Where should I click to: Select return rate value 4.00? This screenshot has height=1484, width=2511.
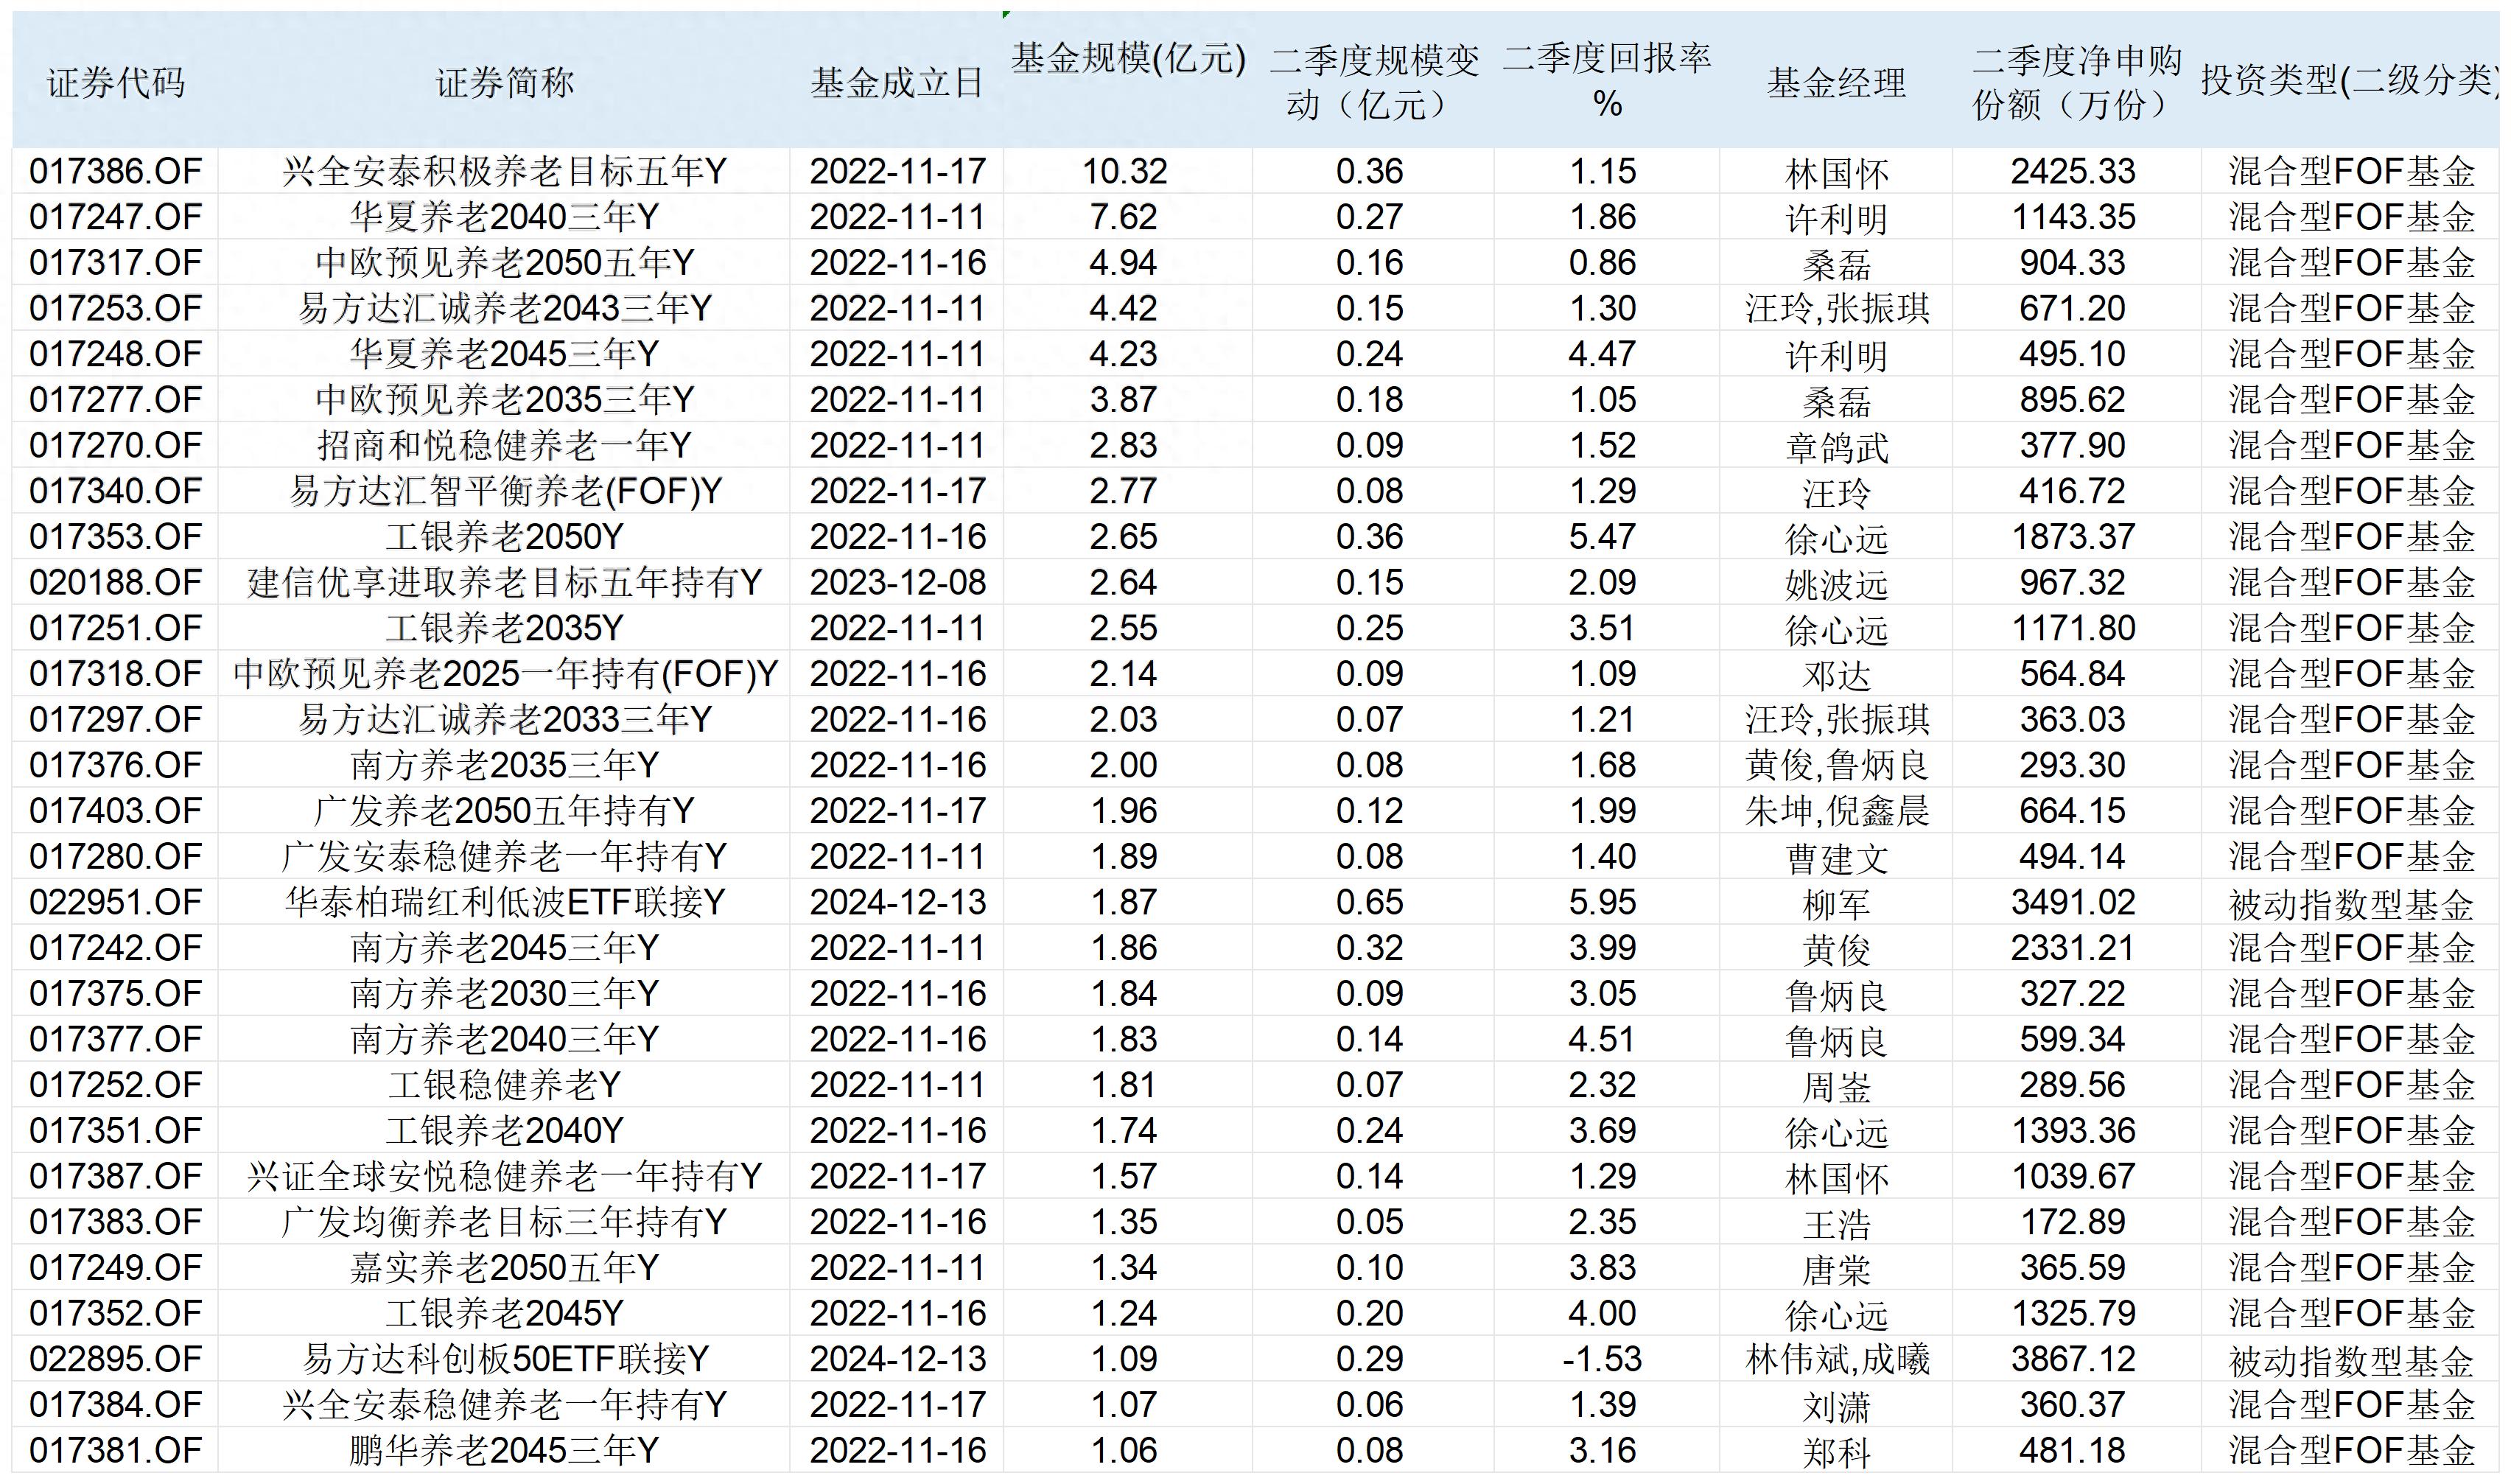1603,1313
